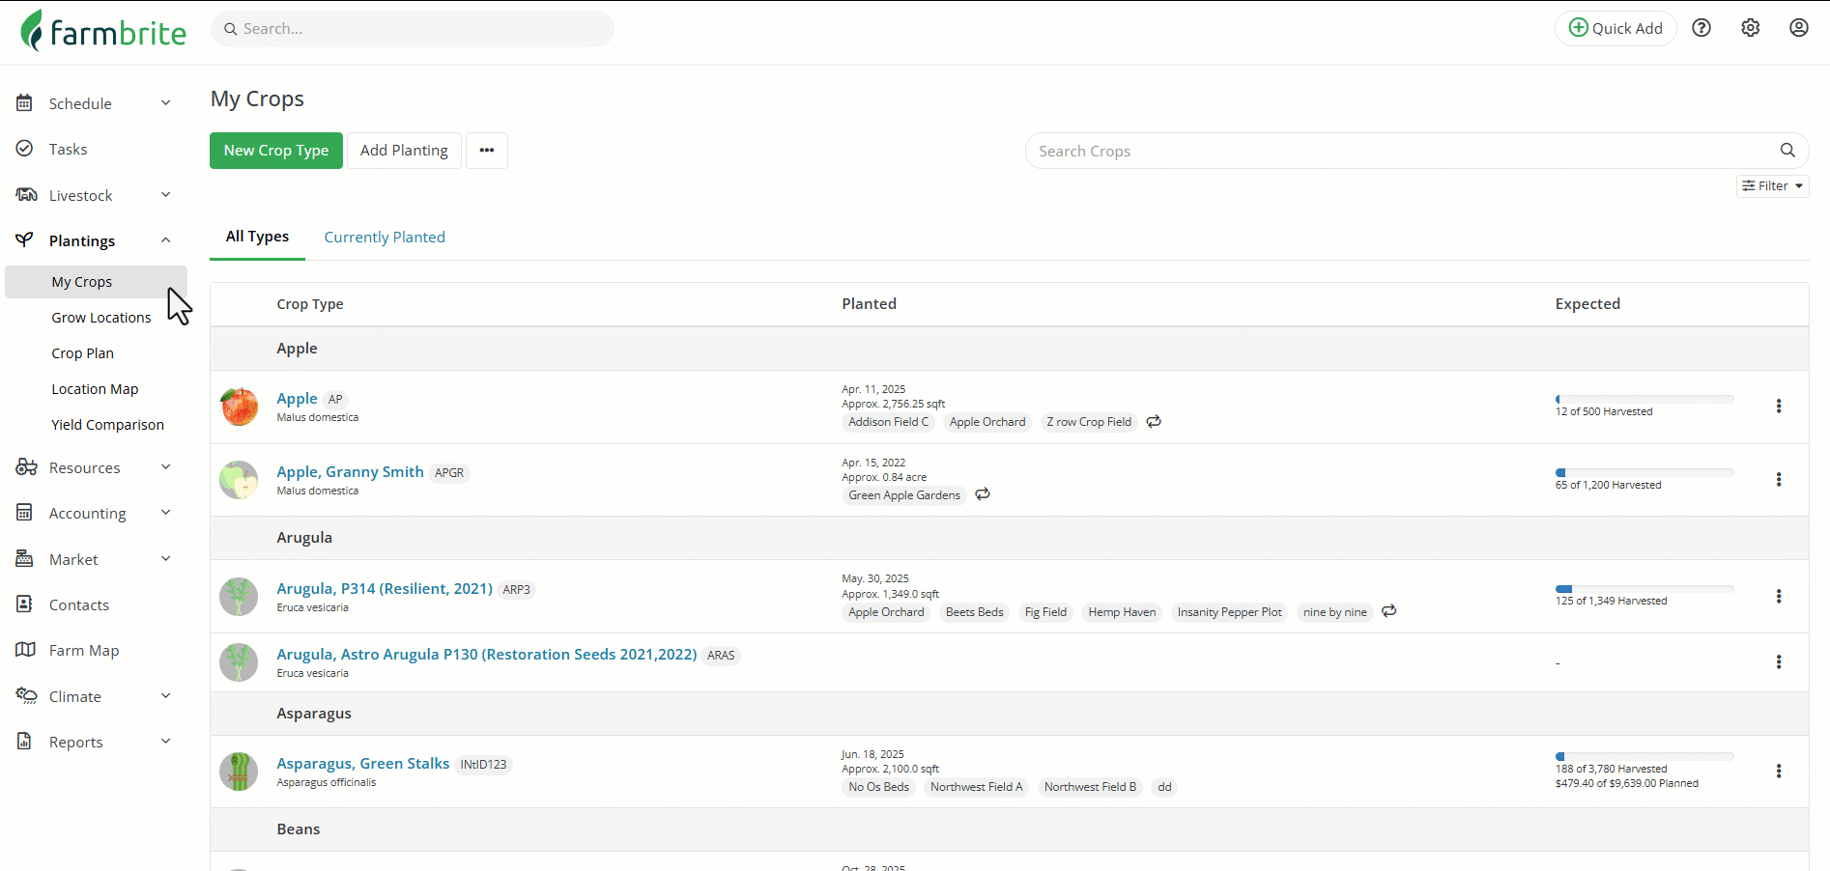Open Location Map in the sidebar

click(x=95, y=389)
